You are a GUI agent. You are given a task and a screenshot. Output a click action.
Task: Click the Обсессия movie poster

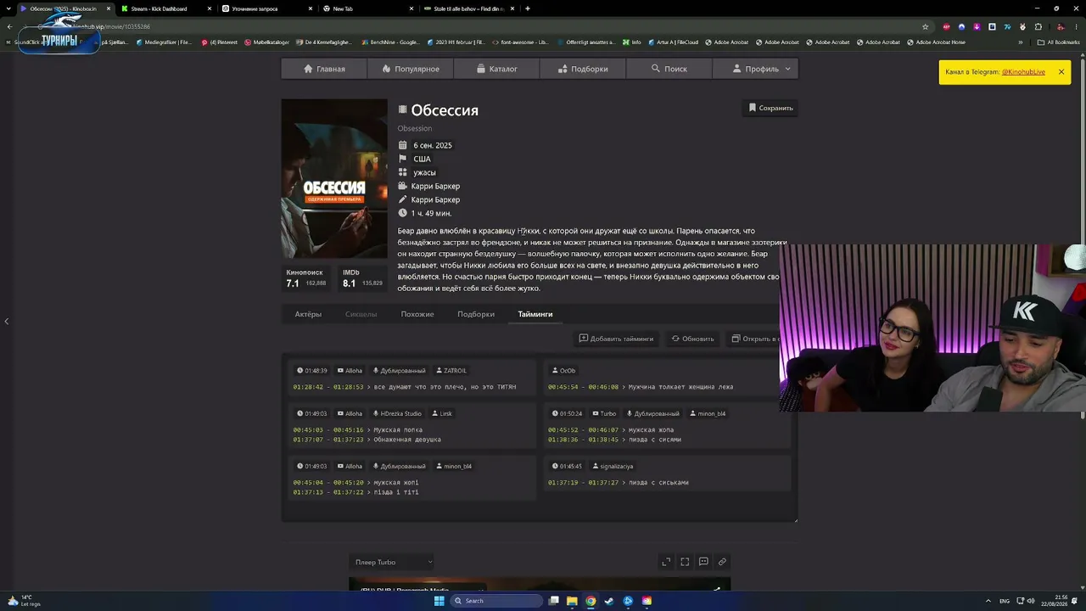[x=334, y=178]
